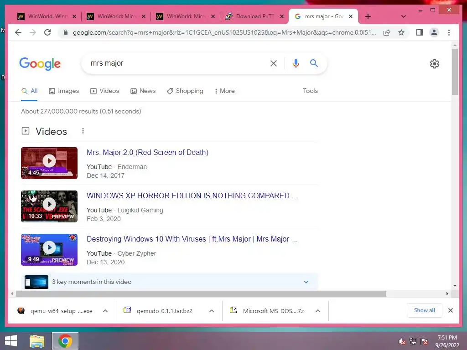The width and height of the screenshot is (467, 350).
Task: Go back to the previous page
Action: tap(18, 32)
